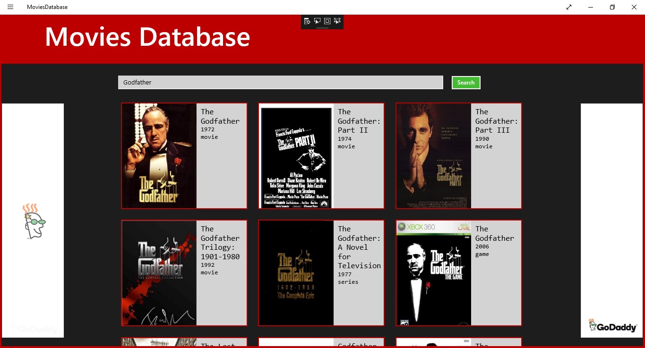
Task: Click the GoDaddy mascot in the left ad
Action: pos(34,221)
